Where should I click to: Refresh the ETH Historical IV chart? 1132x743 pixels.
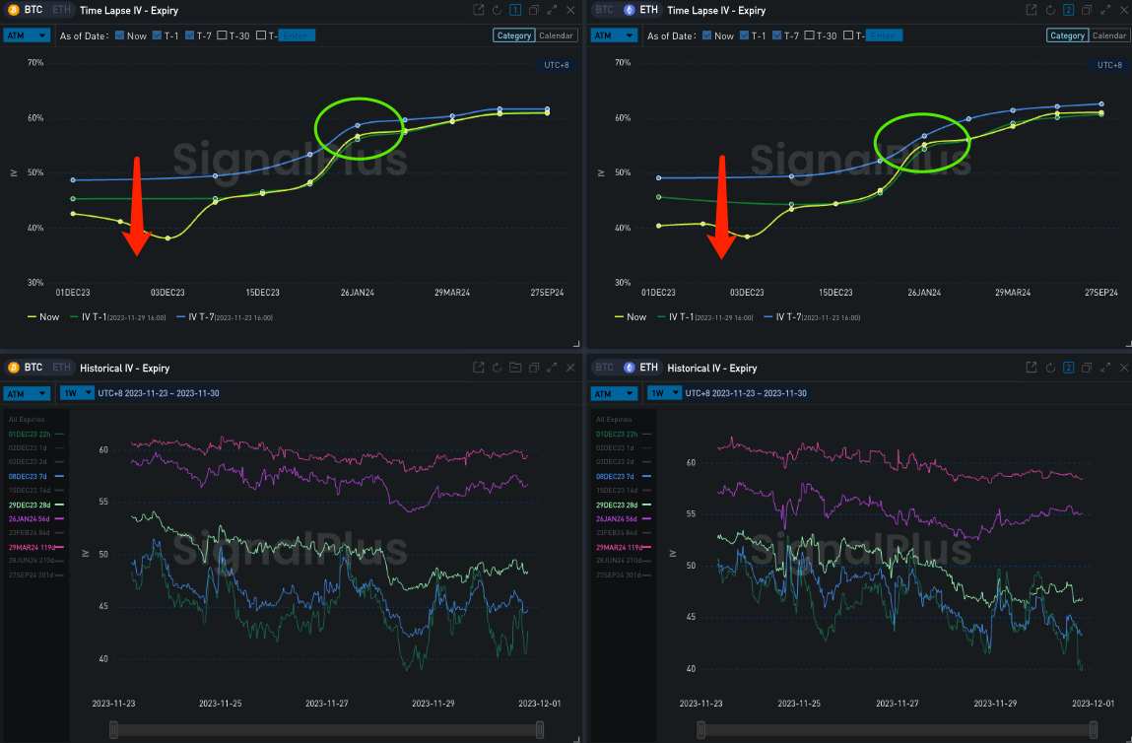(1049, 368)
